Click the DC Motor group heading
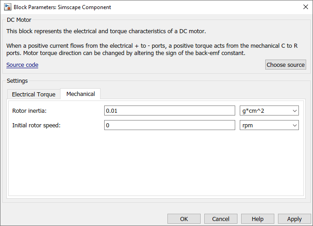 (x=19, y=20)
